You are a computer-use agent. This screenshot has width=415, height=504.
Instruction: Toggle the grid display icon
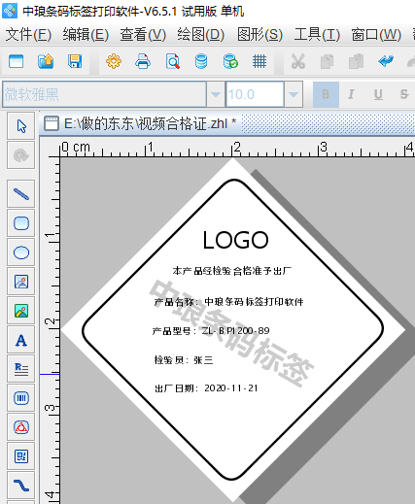pos(259,61)
